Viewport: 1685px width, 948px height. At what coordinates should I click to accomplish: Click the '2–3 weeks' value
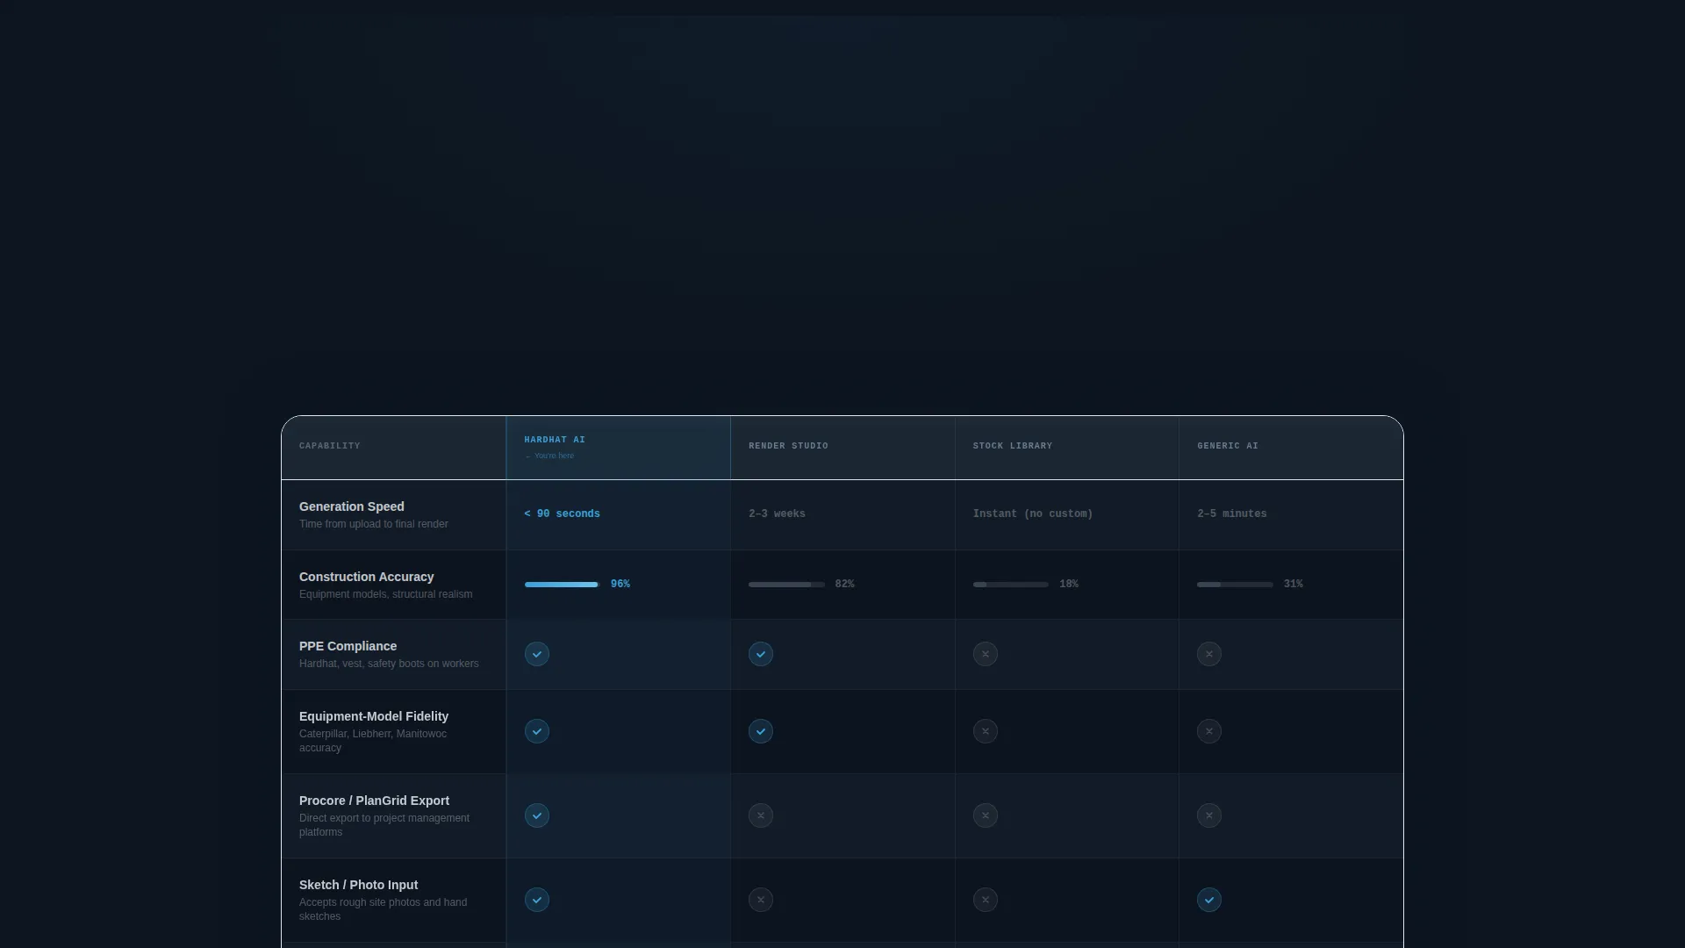click(777, 514)
